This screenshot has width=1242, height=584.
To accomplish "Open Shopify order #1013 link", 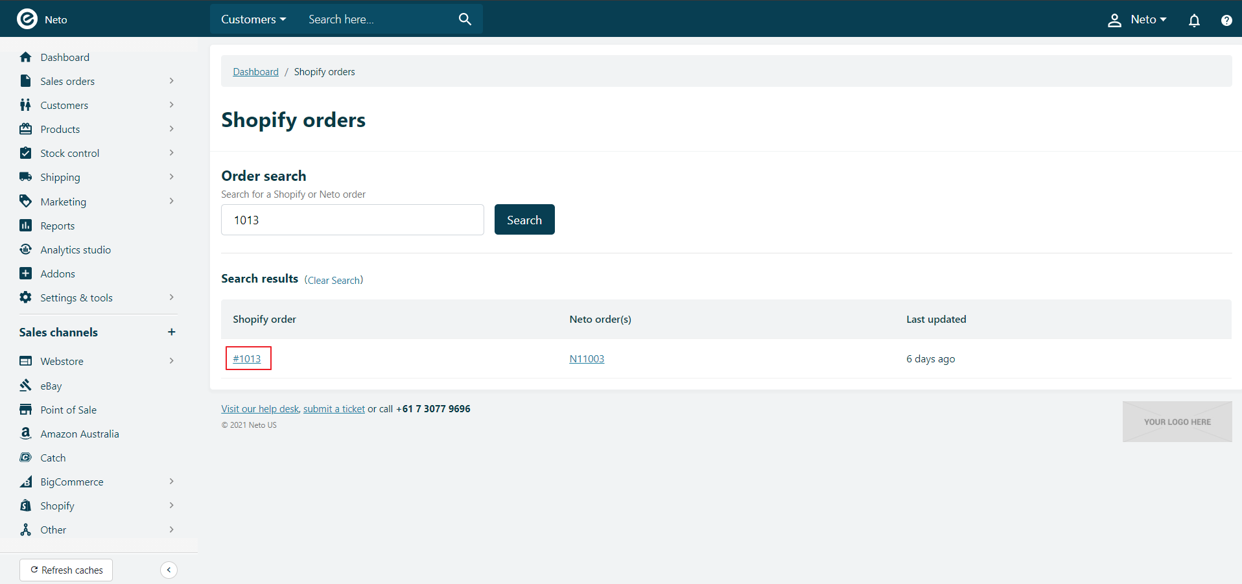I will click(247, 358).
